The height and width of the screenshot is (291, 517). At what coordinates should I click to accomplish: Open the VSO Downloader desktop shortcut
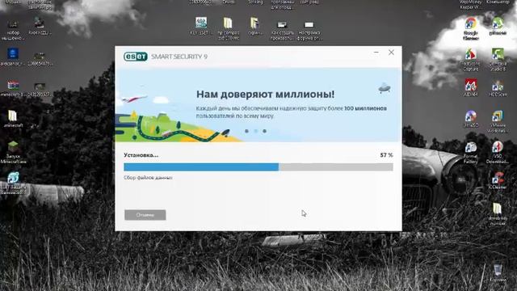[498, 153]
